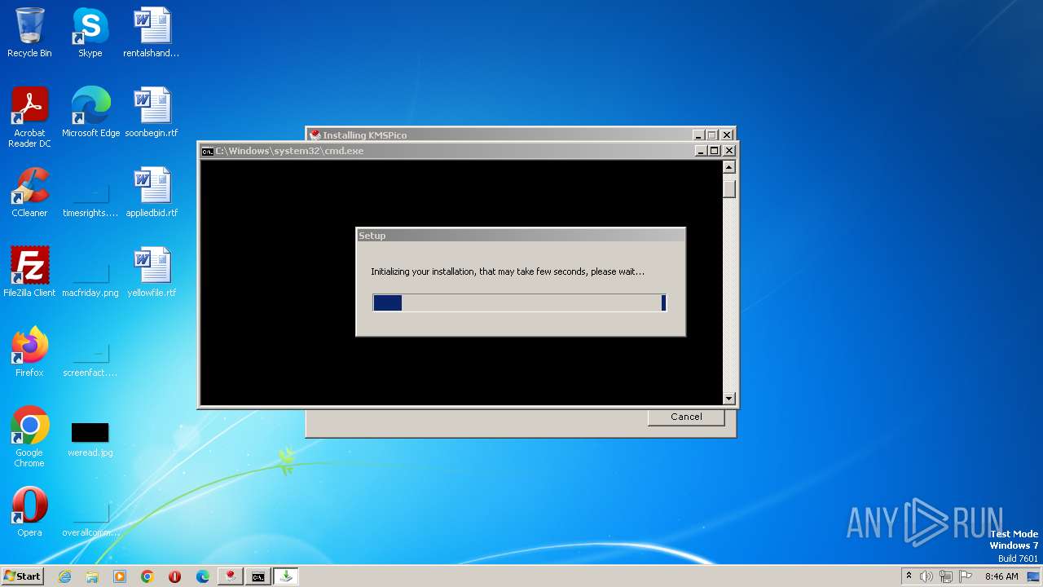Open the Recycle Bin desktop icon
The height and width of the screenshot is (587, 1043).
[x=29, y=33]
